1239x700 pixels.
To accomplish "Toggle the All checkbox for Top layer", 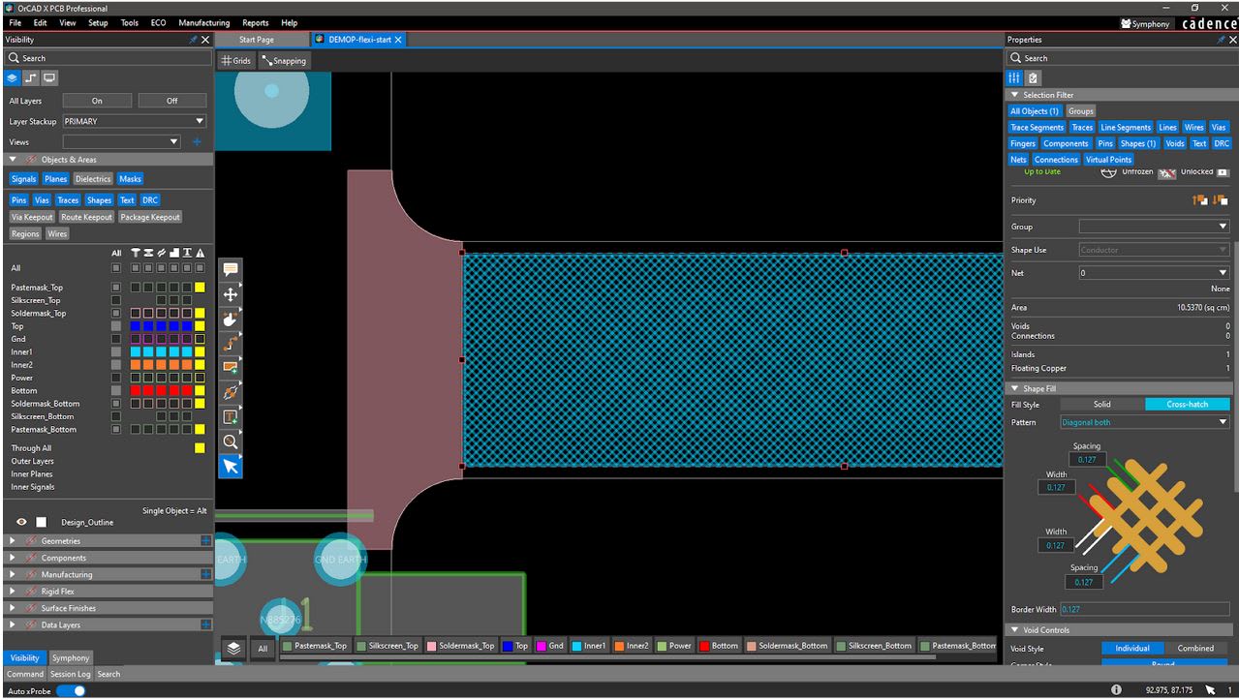I will 116,326.
